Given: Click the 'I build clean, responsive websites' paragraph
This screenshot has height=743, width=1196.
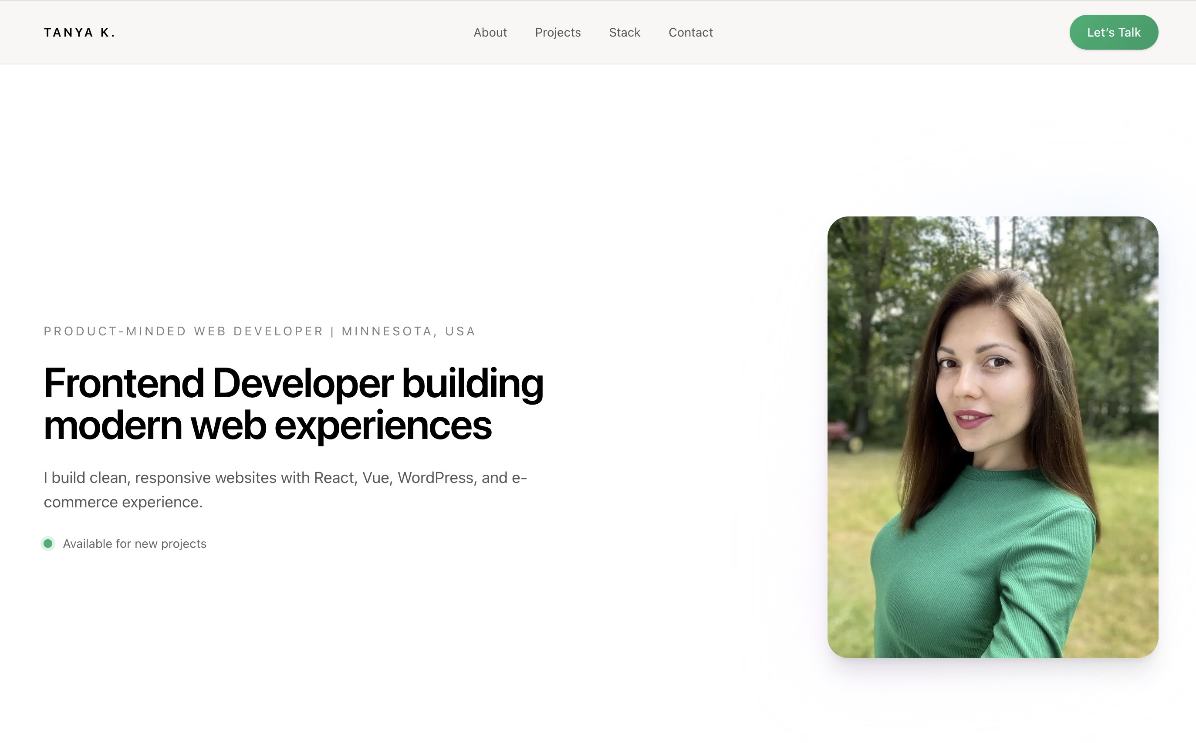Looking at the screenshot, I should point(285,490).
